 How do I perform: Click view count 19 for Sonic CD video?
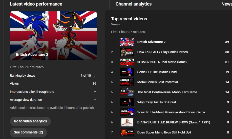(x=227, y=72)
